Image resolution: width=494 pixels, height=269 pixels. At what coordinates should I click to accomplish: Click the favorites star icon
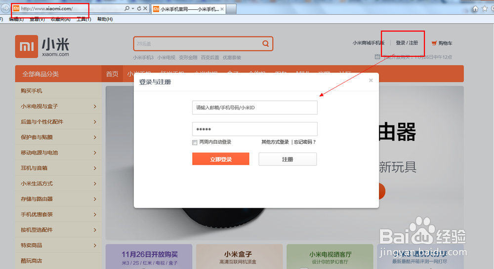pos(485,9)
